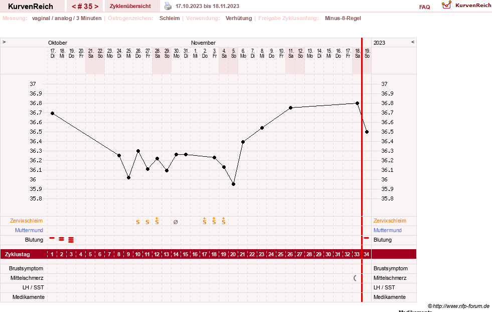
Task: Select temperature point on 8 November
Action: (262, 128)
